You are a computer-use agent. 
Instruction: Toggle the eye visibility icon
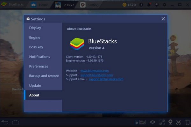point(152,122)
